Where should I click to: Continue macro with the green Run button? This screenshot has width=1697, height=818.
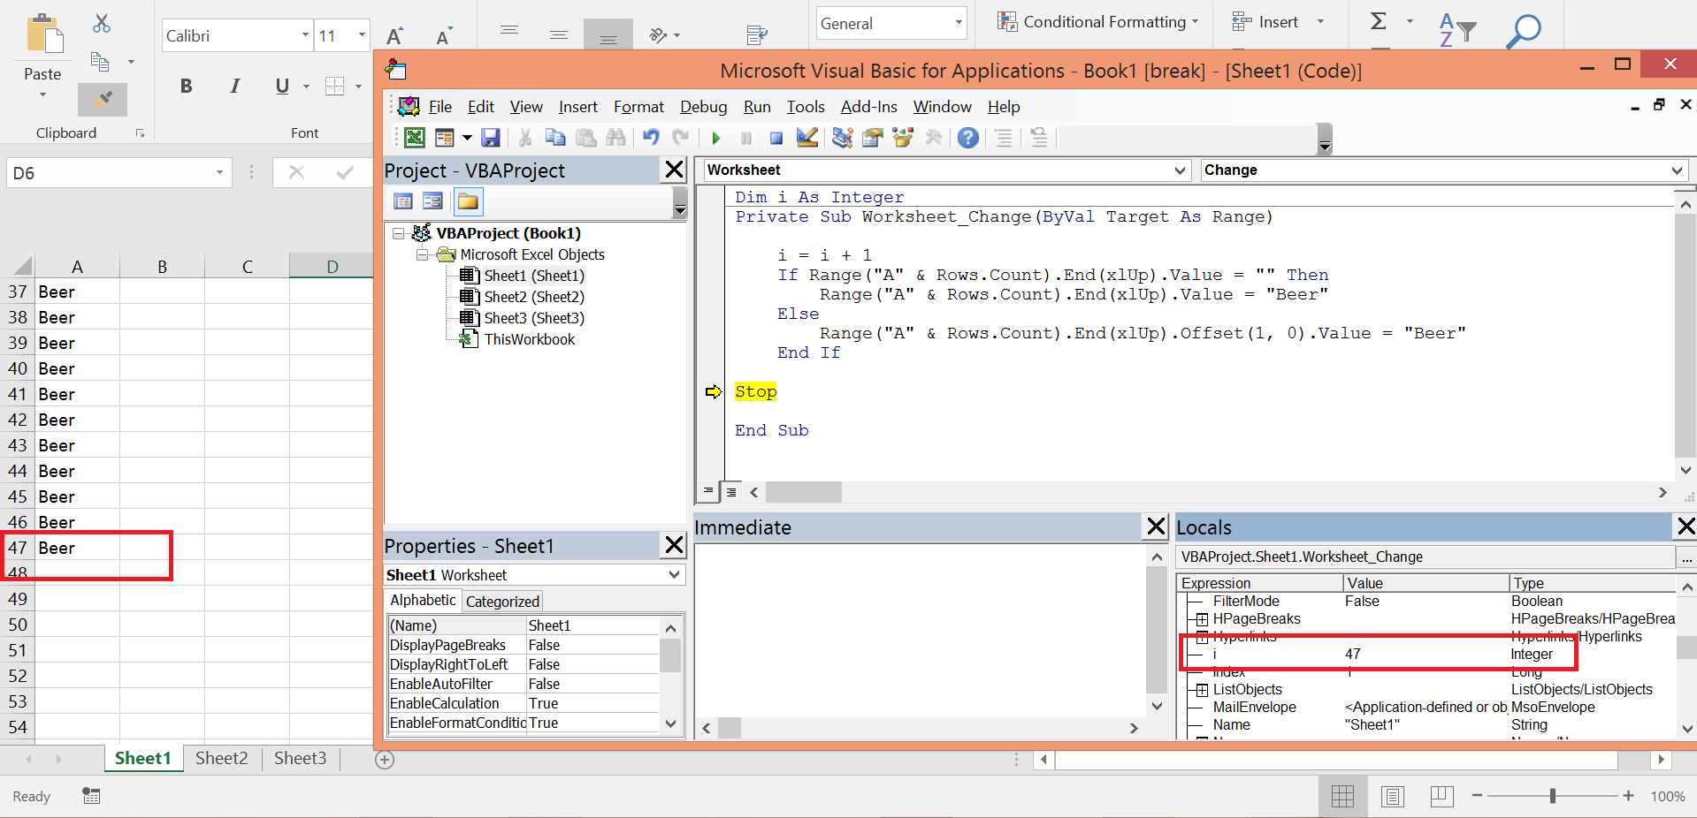[x=716, y=138]
